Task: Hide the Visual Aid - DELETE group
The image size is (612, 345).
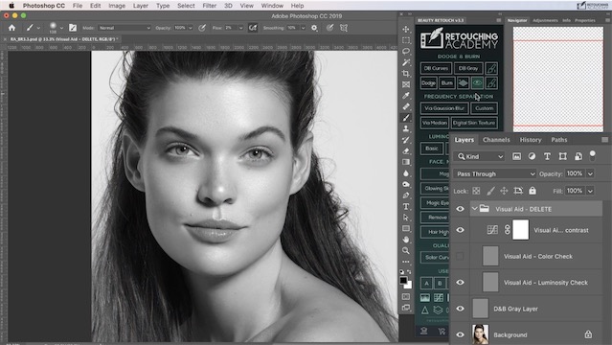Action: (460, 209)
